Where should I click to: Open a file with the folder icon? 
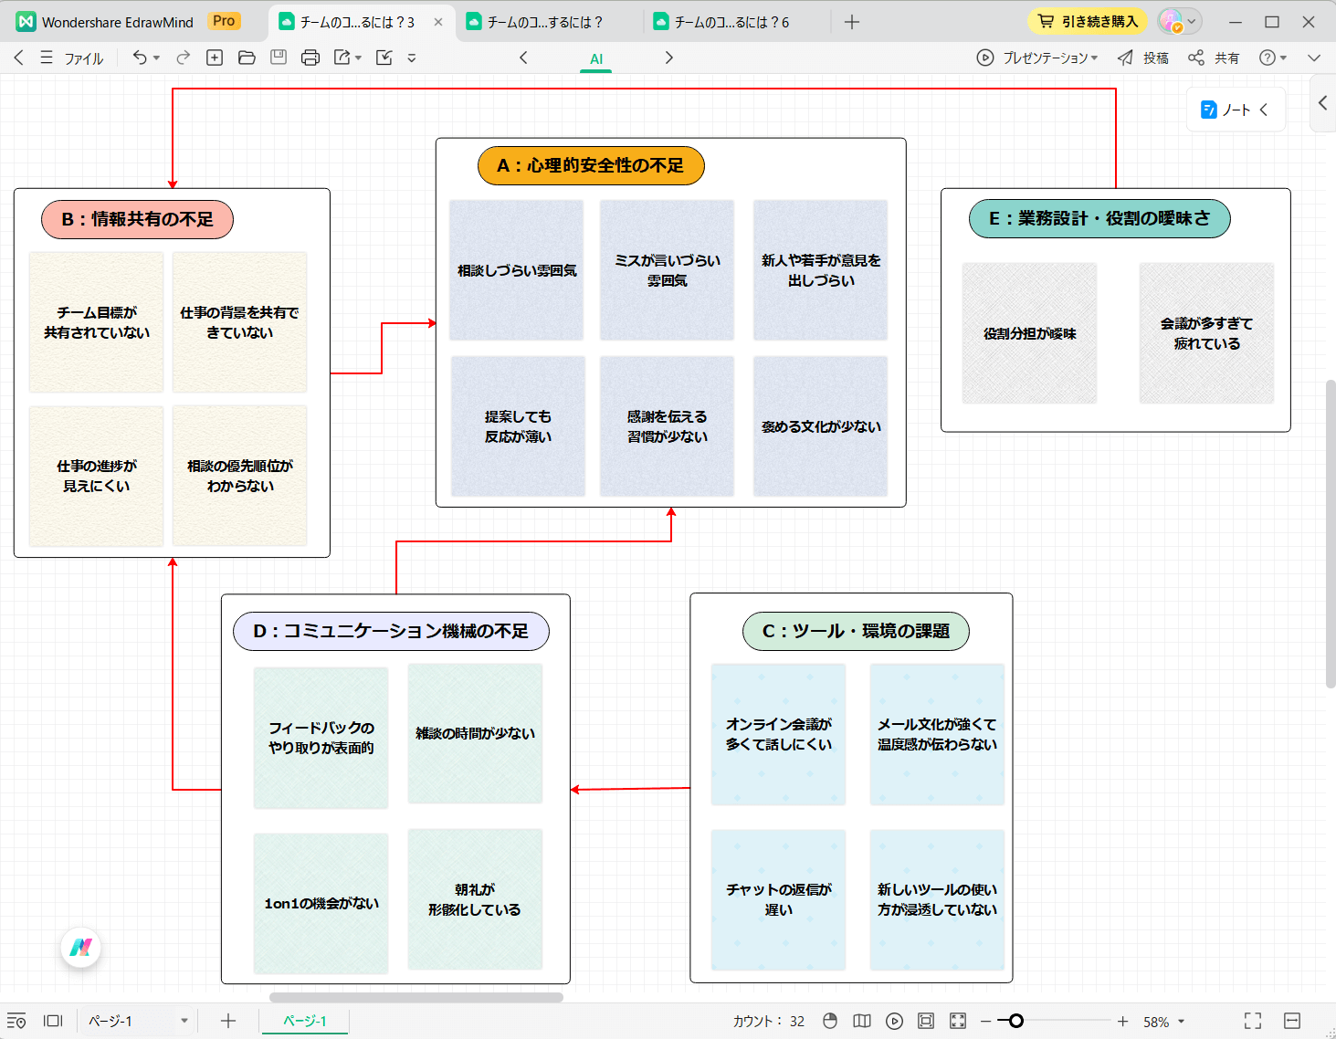click(x=247, y=58)
